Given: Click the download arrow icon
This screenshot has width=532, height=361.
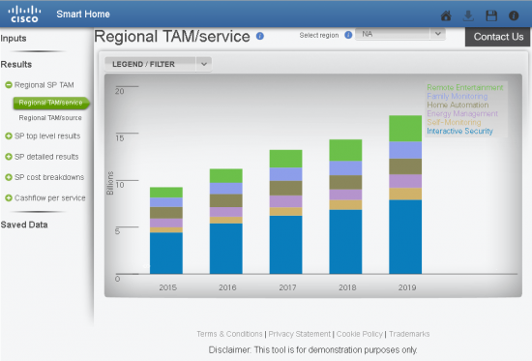Looking at the screenshot, I should (468, 15).
